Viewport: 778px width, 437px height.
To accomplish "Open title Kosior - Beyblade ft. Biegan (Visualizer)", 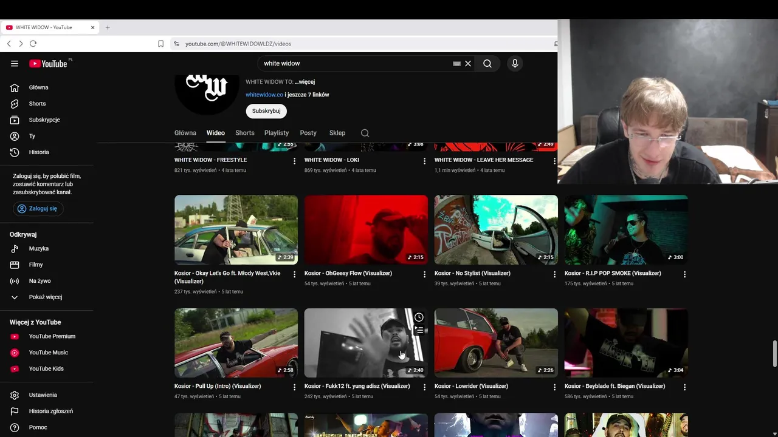I will 614,386.
